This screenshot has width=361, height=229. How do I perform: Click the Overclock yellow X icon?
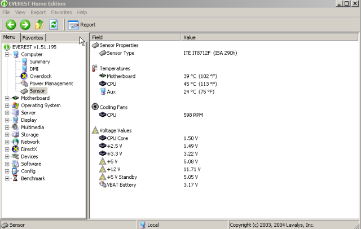tap(24, 76)
